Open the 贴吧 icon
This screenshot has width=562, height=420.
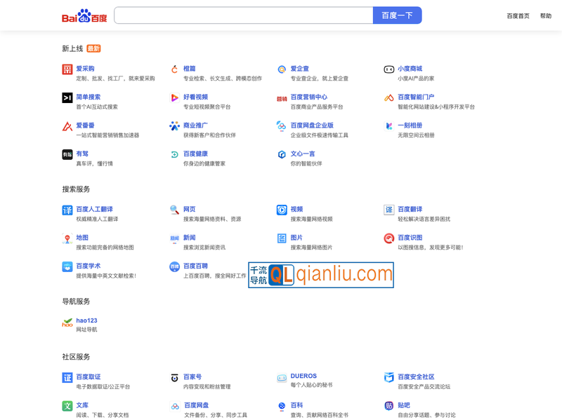click(388, 406)
